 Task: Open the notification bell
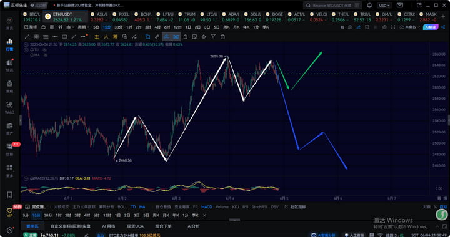click(369, 6)
